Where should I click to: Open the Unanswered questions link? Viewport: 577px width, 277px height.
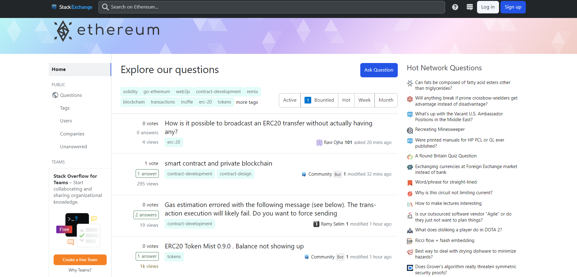(73, 146)
